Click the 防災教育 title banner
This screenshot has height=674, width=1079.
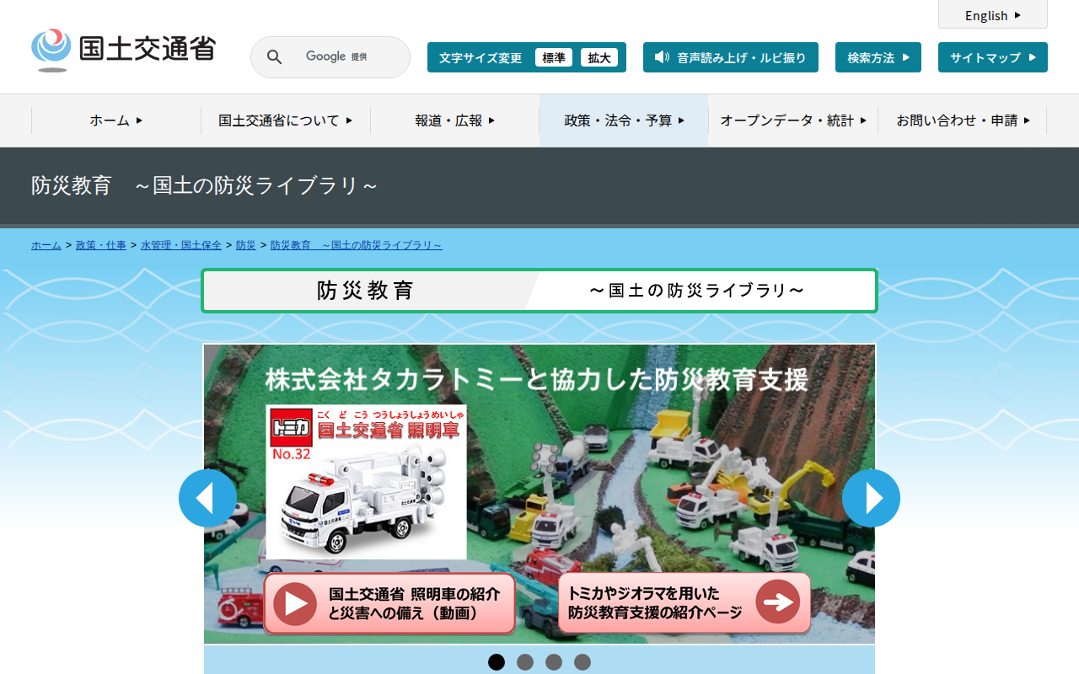click(x=539, y=291)
